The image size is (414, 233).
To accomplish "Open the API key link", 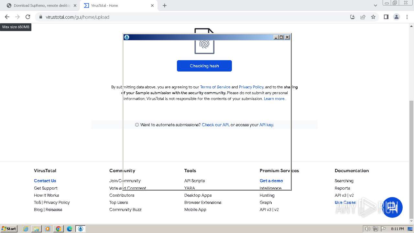I will point(266,125).
